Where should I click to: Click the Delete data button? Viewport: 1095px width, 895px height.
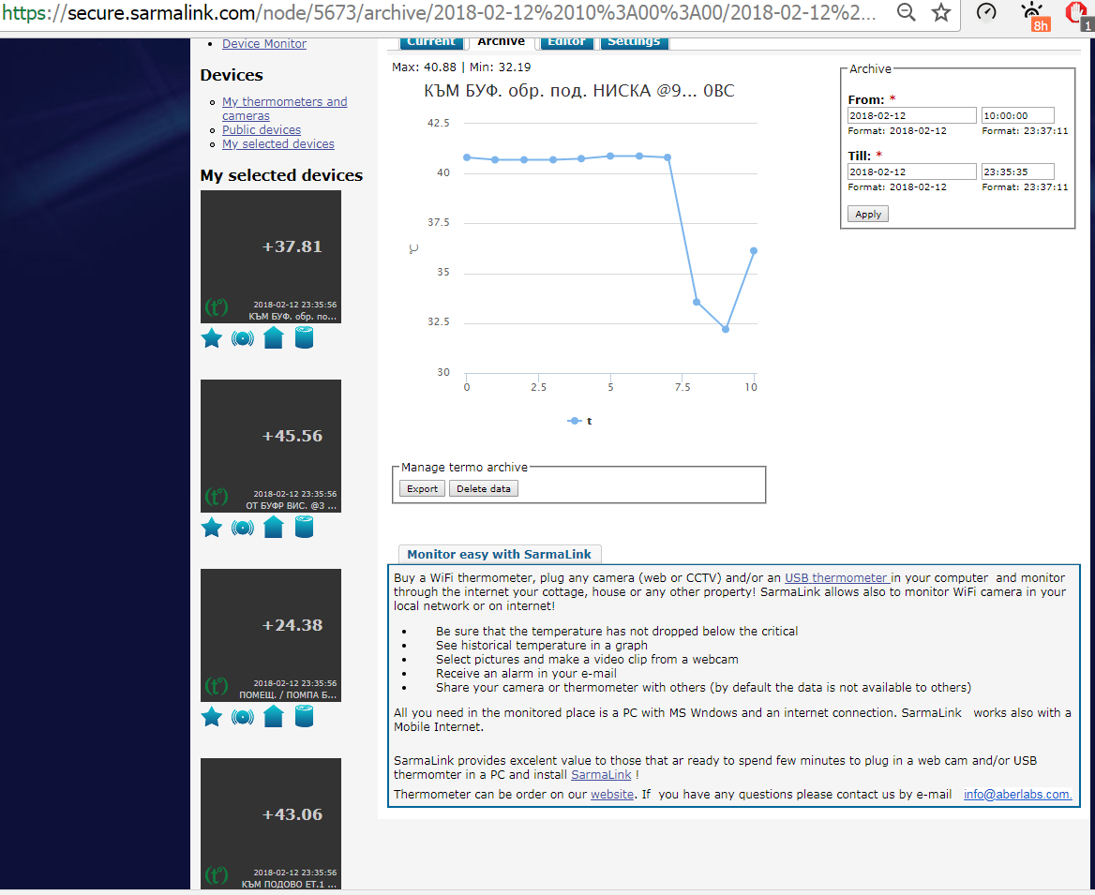point(484,488)
